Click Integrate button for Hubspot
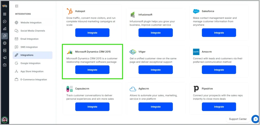 tap(92, 33)
